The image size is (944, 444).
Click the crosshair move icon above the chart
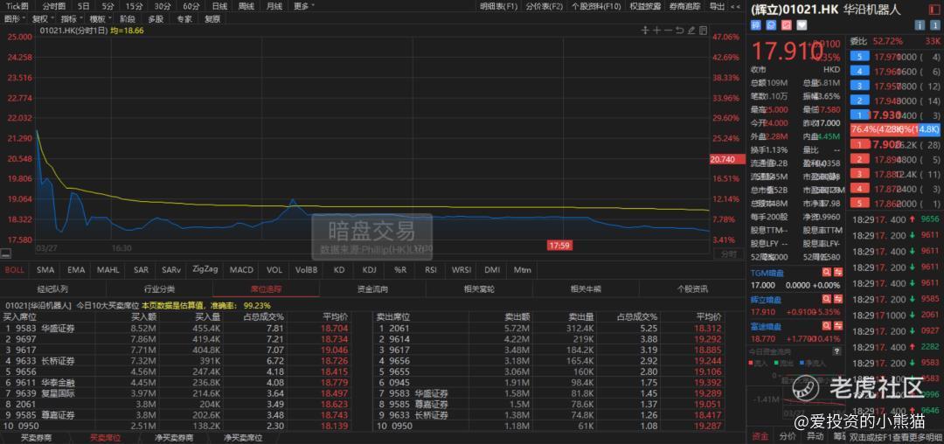click(x=645, y=30)
